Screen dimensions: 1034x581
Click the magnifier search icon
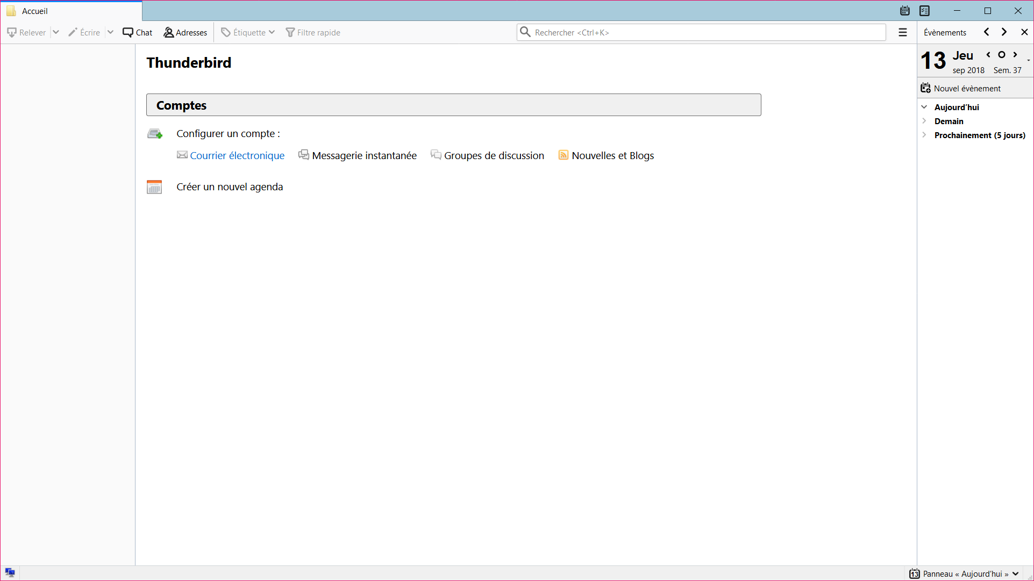point(525,32)
